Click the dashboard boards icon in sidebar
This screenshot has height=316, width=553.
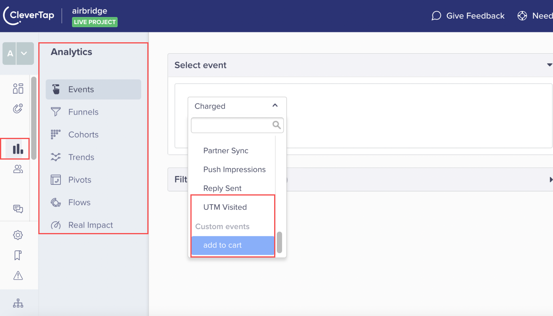18,88
